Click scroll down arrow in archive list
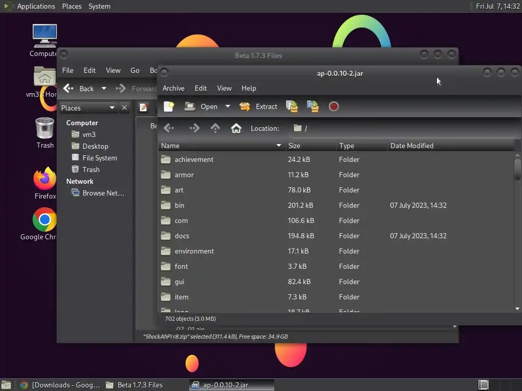Image resolution: width=522 pixels, height=391 pixels. click(x=517, y=309)
